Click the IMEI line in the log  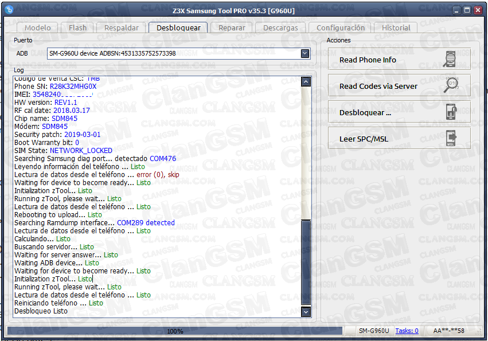[x=53, y=94]
